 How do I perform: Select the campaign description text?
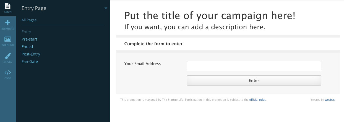coord(195,27)
